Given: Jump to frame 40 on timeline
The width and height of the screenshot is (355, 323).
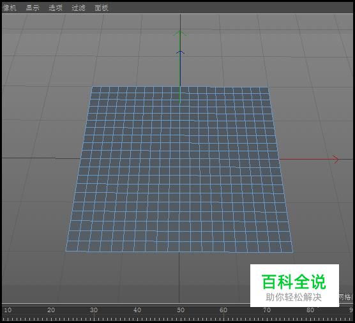Looking at the screenshot, I should (137, 310).
